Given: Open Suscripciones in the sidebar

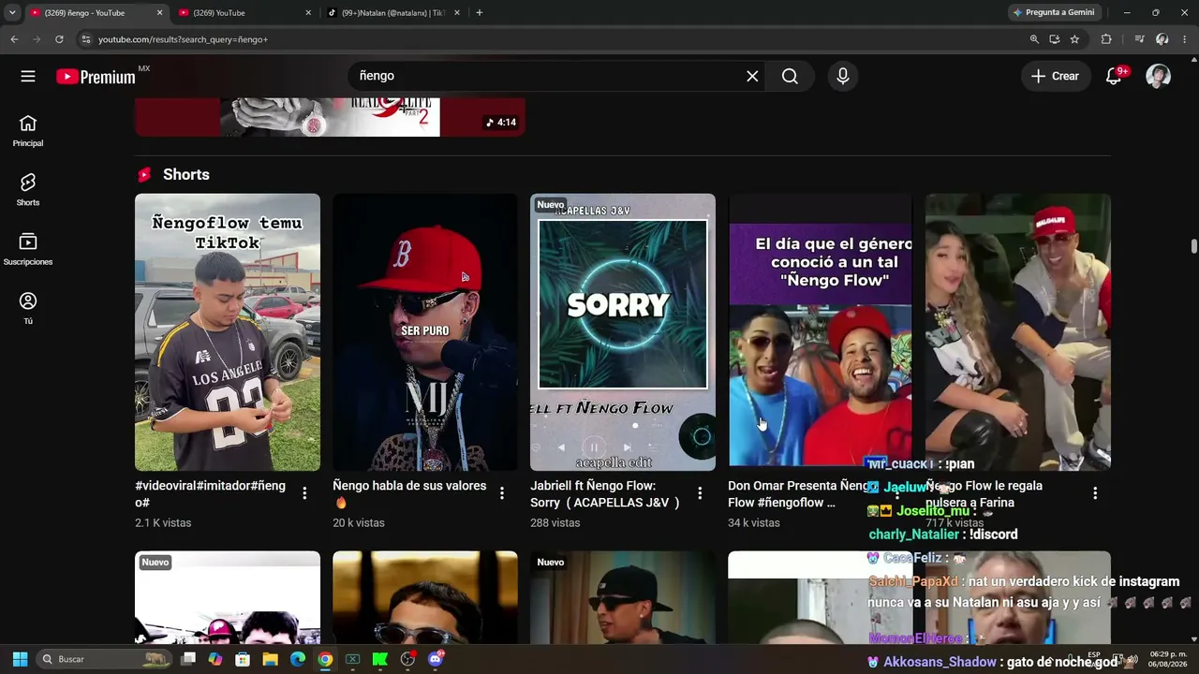Looking at the screenshot, I should [x=28, y=249].
